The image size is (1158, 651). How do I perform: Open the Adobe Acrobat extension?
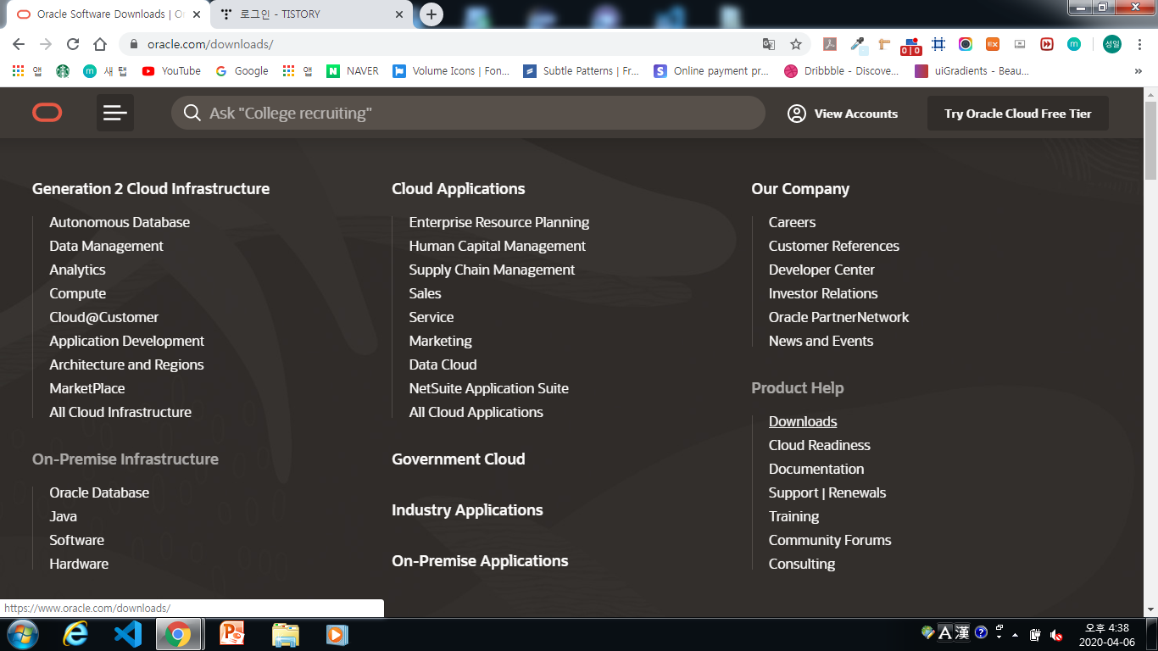[831, 44]
